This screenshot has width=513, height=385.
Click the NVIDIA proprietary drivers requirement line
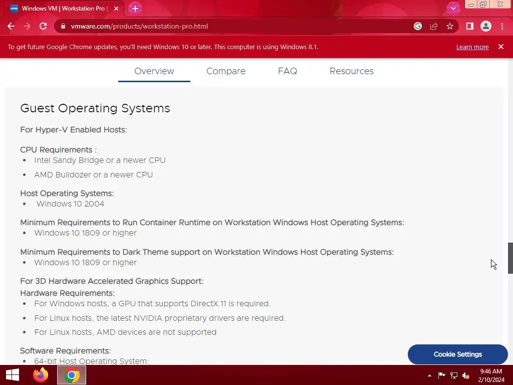160,318
